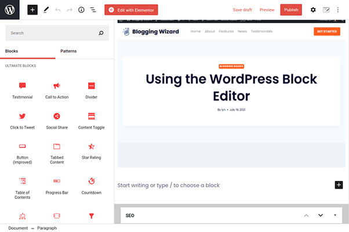Viewport: 349px width, 232px height.
Task: Click the post title Using the WordPress Block Editor
Action: 231,88
